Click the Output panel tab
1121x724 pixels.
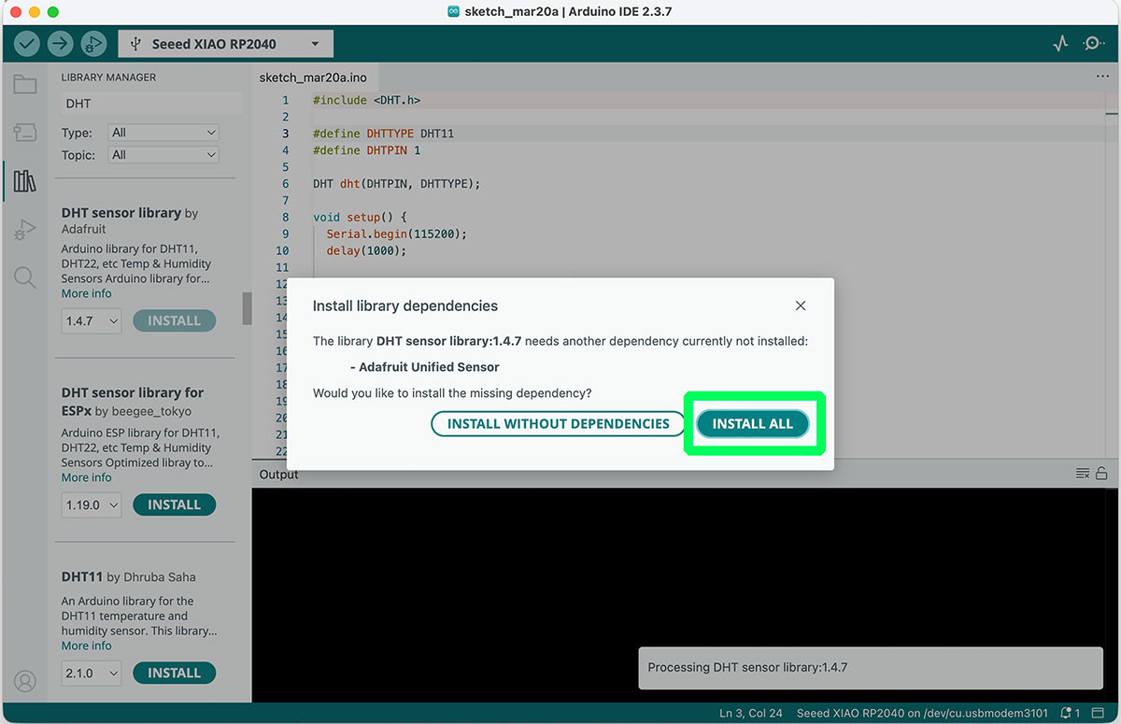(279, 475)
